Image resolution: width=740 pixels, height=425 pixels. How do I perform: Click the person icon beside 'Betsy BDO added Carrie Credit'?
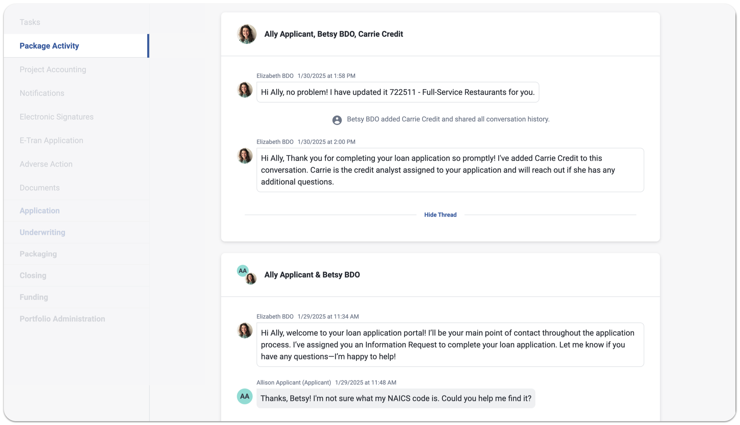337,120
